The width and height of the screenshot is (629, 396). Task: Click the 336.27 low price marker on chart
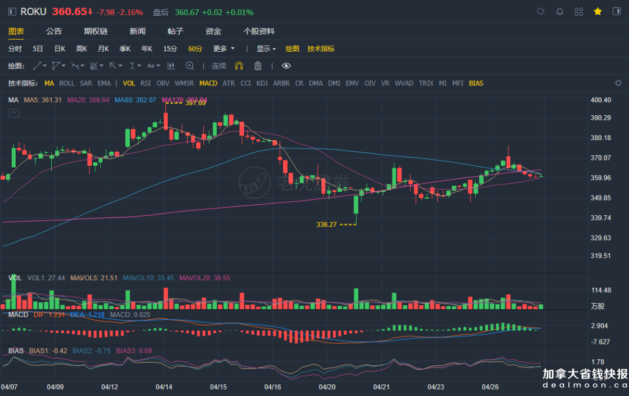[x=327, y=224]
